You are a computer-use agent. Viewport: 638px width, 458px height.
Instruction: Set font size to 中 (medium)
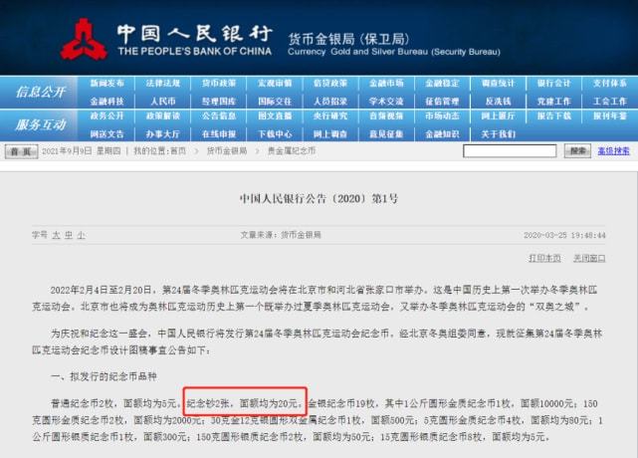point(69,235)
